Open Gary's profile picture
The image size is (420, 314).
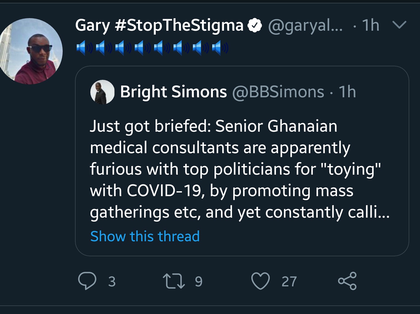30,51
